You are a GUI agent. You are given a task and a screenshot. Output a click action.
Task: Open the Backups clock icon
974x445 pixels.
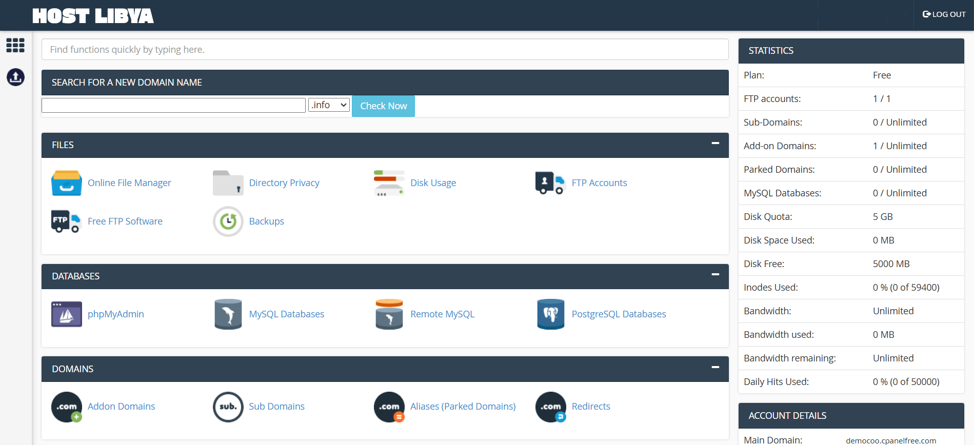(228, 221)
